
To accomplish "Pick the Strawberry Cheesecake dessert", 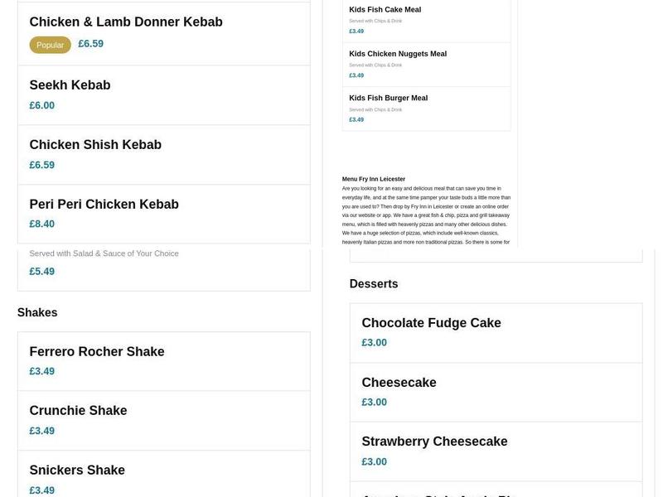I will [x=434, y=442].
